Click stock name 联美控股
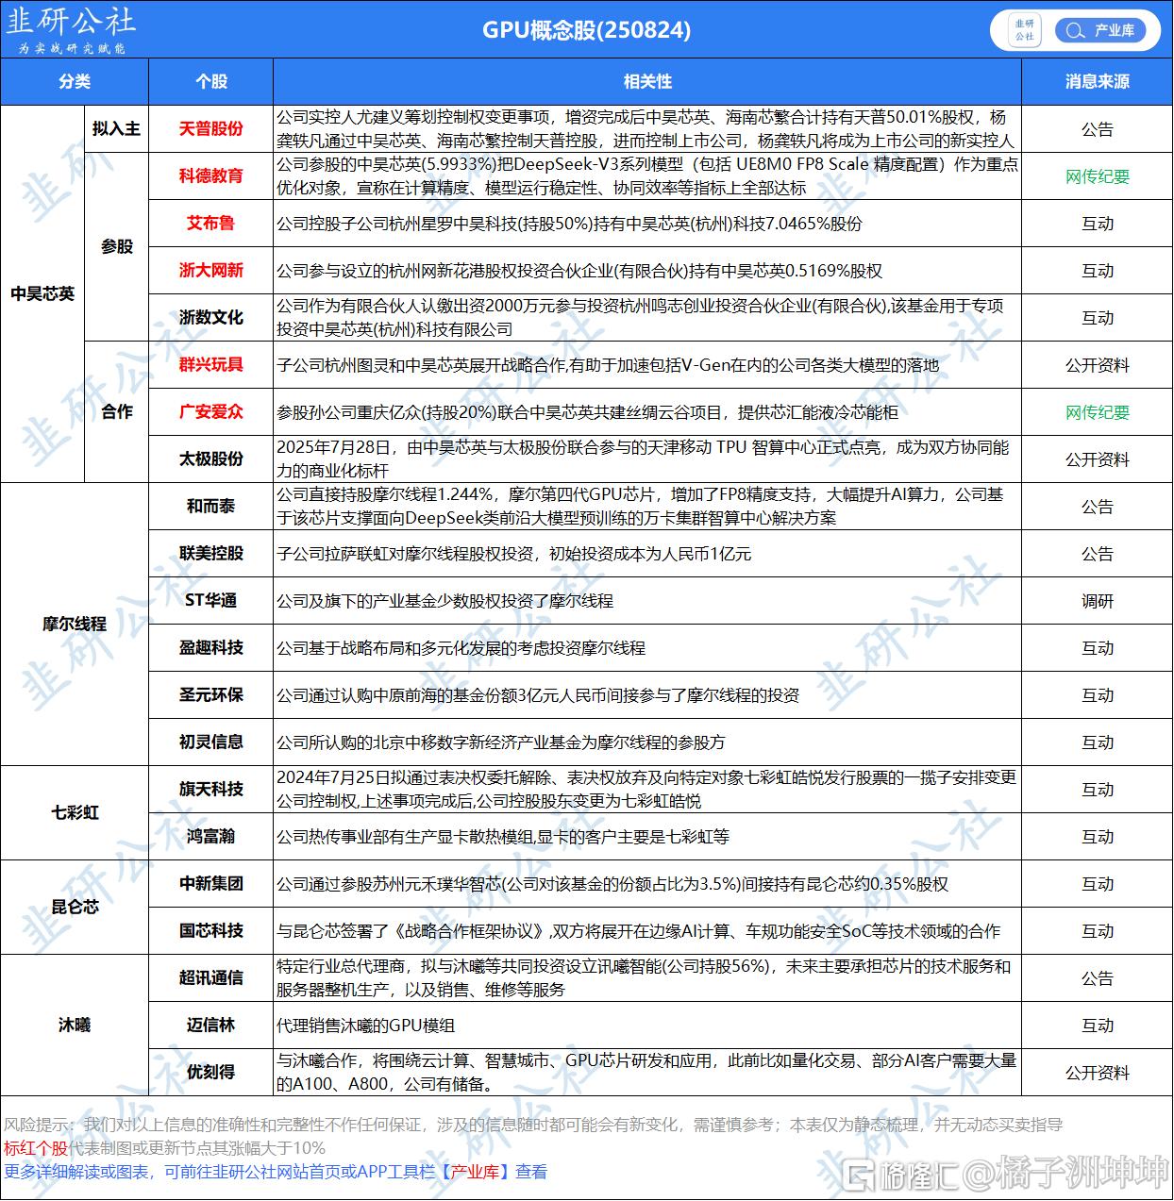 pos(211,553)
